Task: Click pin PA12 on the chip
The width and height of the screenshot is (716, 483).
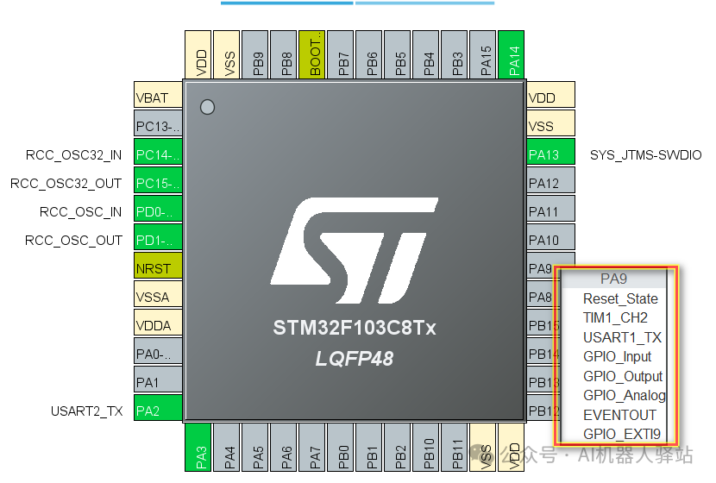Action: pos(550,180)
